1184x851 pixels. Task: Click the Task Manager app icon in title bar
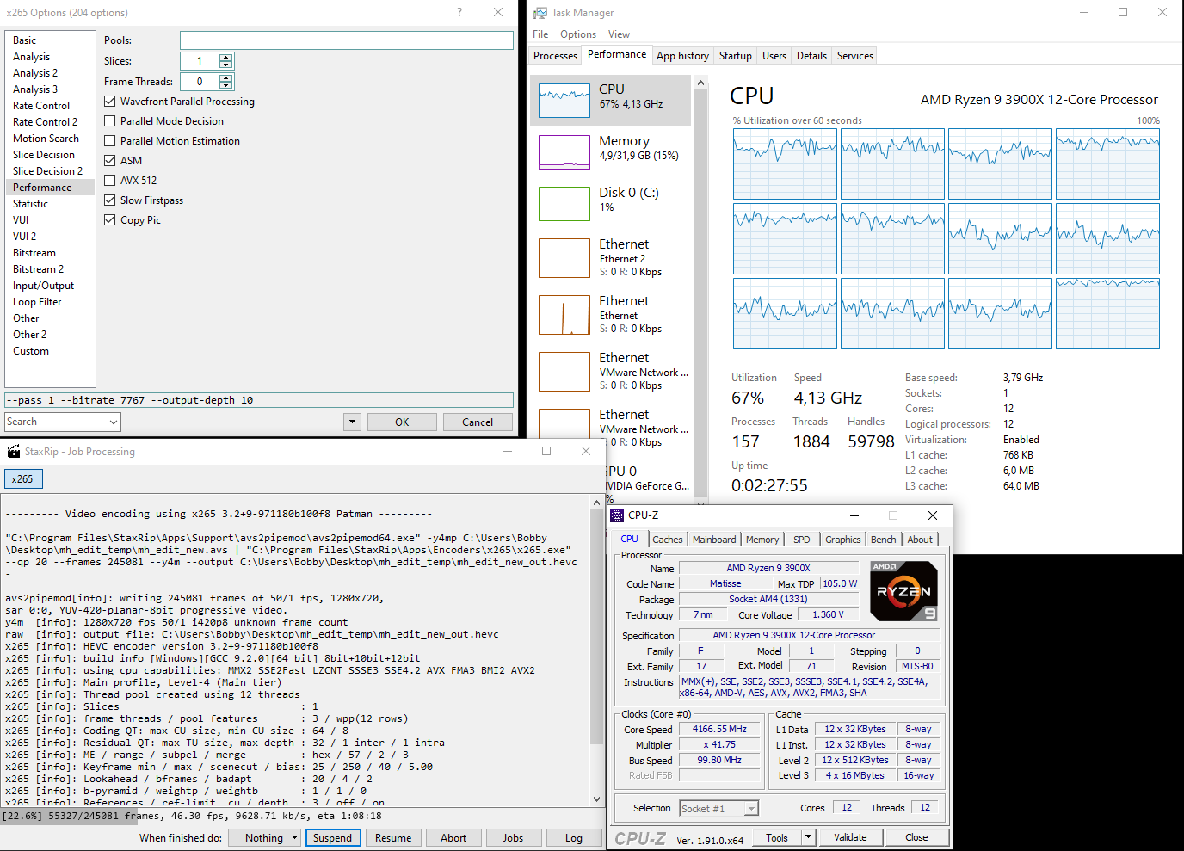click(540, 13)
